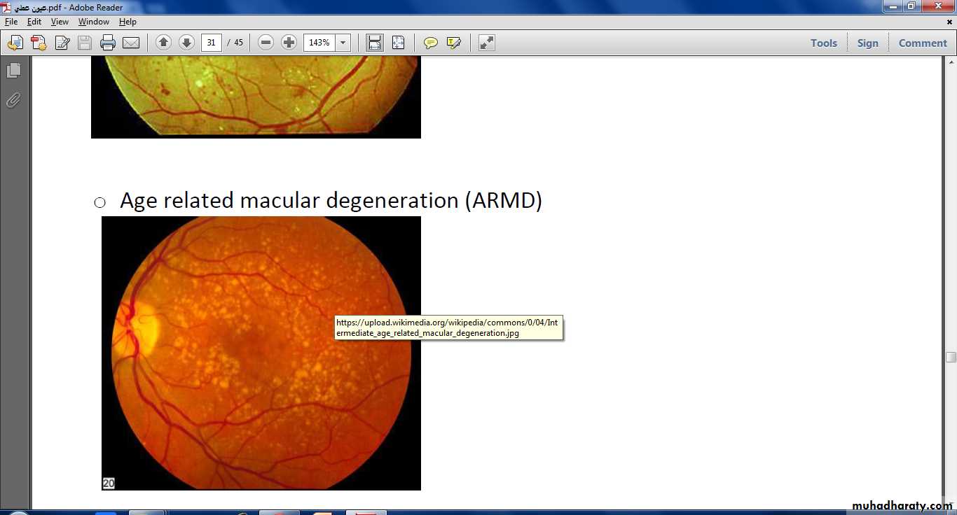Go to previous page with up arrow
957x515 pixels.
pos(163,43)
